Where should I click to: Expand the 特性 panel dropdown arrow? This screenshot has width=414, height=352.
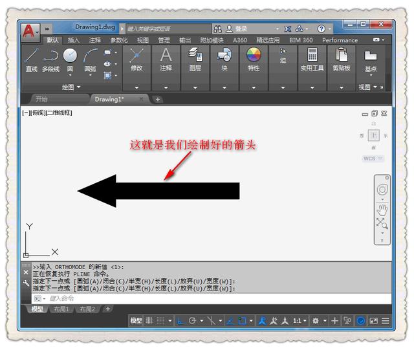[x=254, y=87]
